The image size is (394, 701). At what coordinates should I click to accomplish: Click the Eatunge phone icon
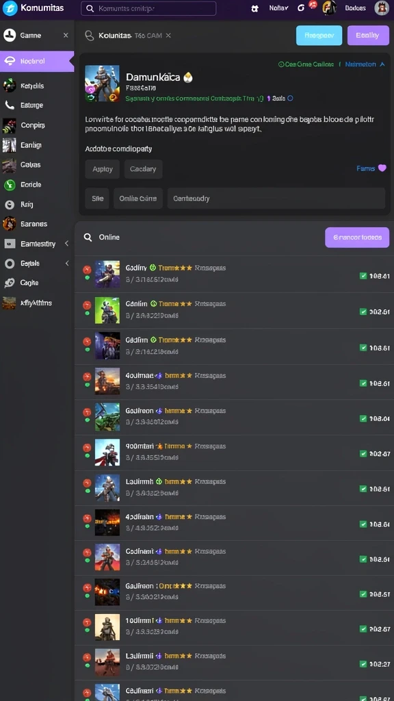[x=10, y=105]
